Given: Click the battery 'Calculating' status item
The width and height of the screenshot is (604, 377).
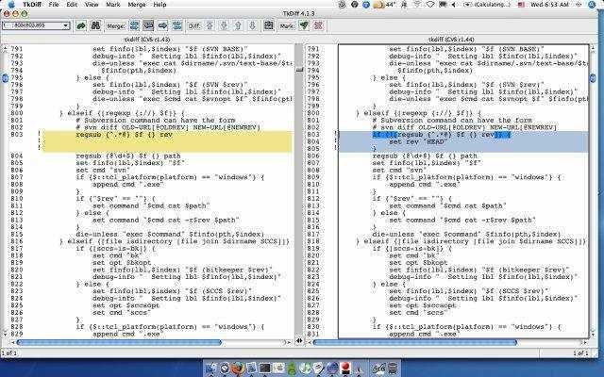Looking at the screenshot, I should click(x=488, y=5).
